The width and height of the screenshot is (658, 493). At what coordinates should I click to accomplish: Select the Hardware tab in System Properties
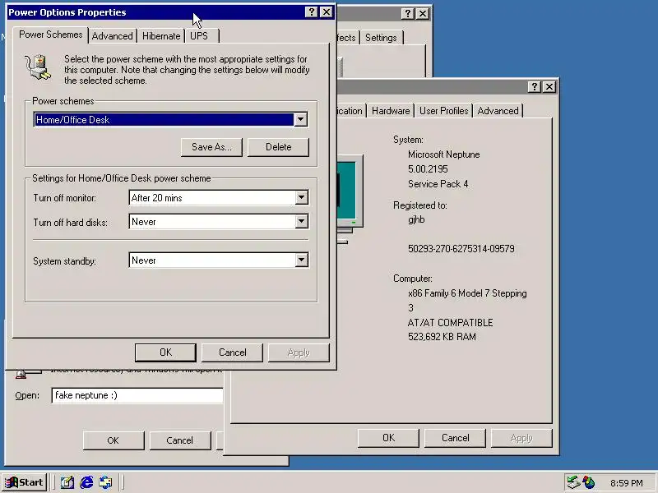(x=391, y=111)
